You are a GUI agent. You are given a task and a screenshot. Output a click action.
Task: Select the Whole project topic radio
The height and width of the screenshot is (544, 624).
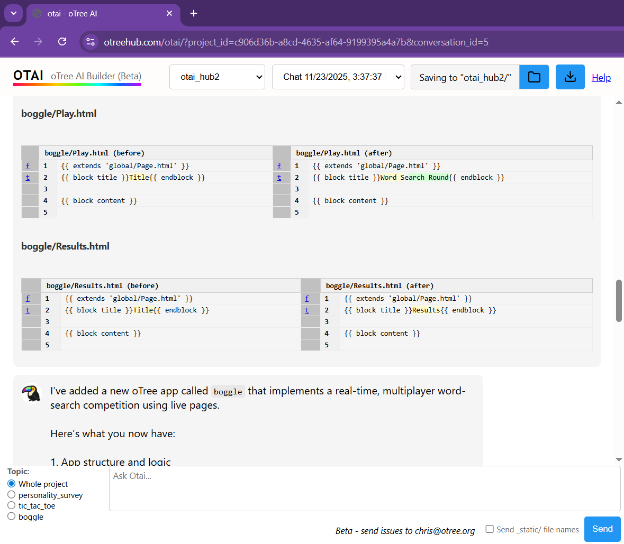(x=12, y=484)
